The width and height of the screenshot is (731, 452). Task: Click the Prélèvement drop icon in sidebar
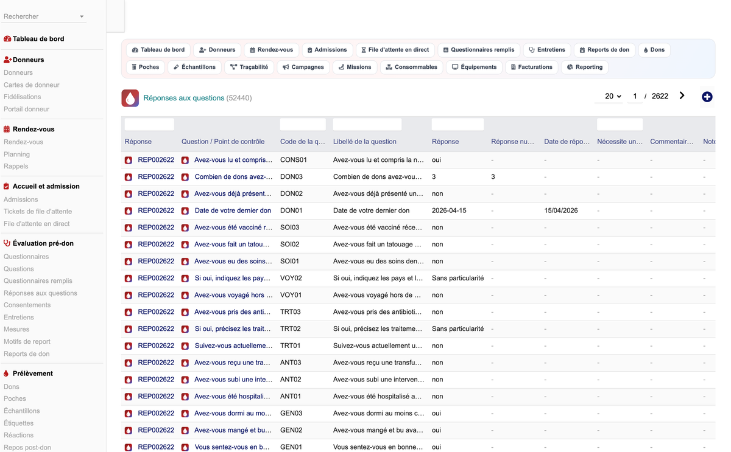[6, 374]
